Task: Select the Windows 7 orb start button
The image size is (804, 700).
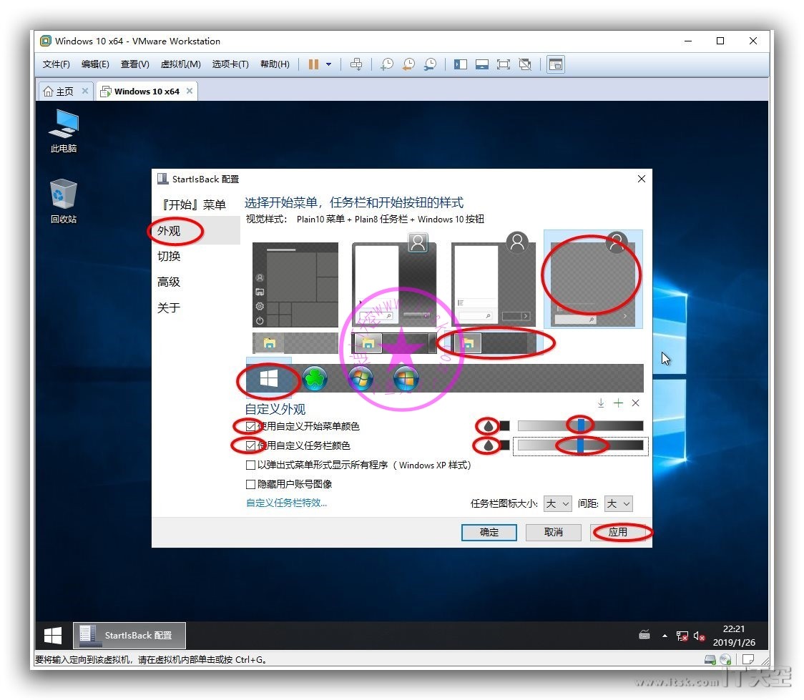Action: 361,378
